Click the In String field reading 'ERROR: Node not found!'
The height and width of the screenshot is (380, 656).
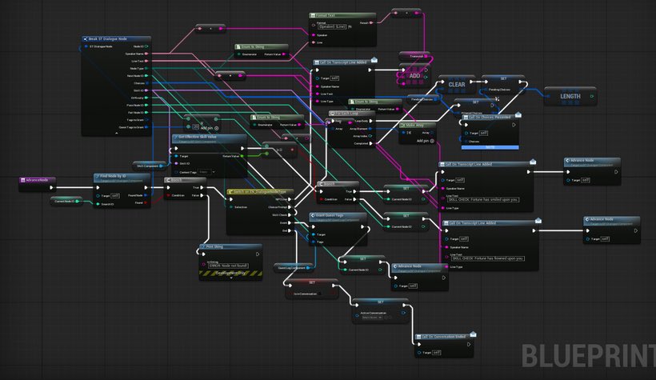pos(229,266)
